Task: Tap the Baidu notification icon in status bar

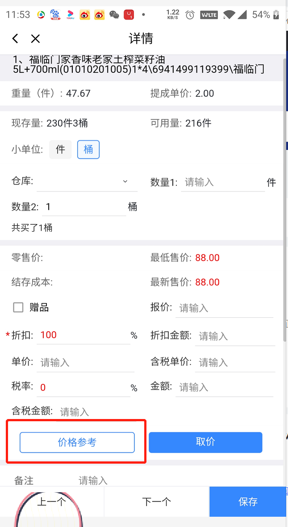Action: click(55, 15)
